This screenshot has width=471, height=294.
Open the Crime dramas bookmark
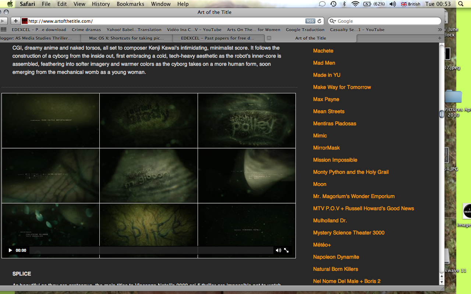coord(86,30)
